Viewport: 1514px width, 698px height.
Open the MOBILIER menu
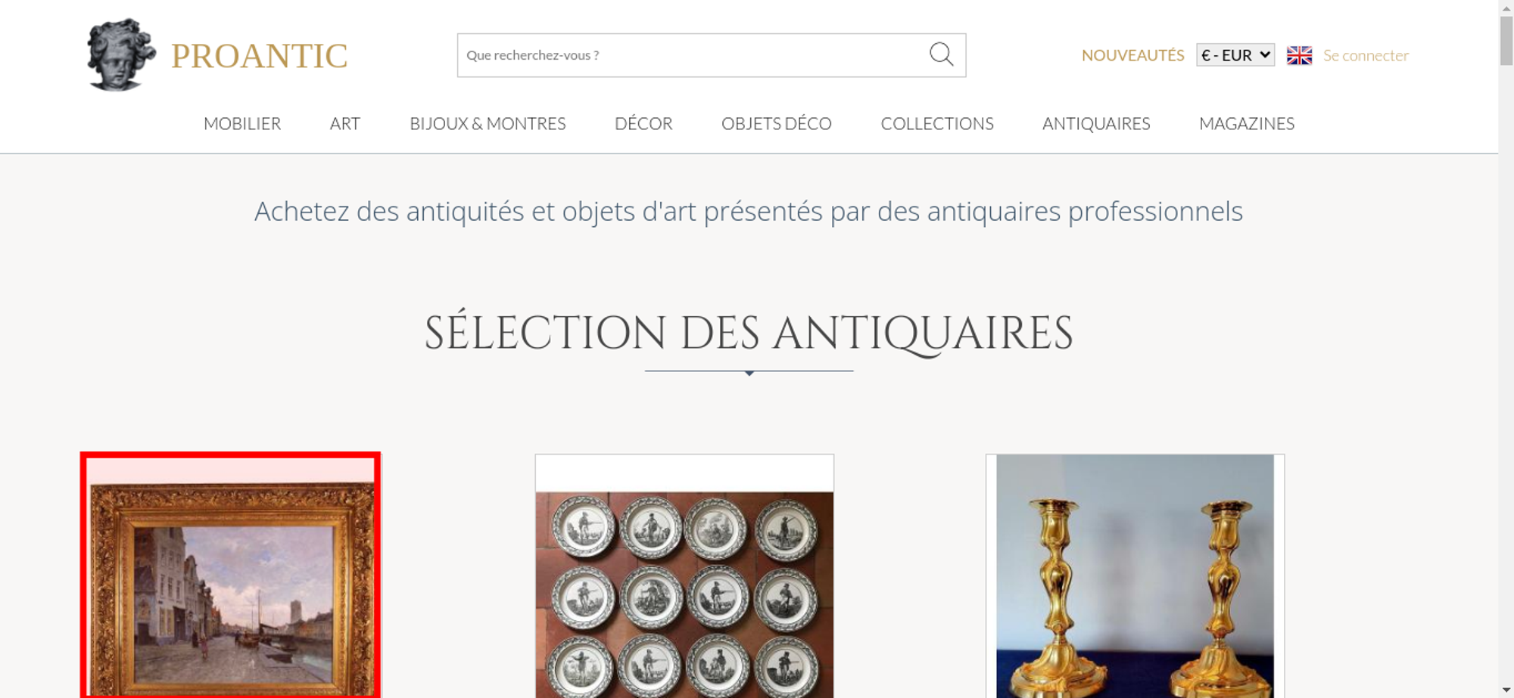tap(242, 123)
